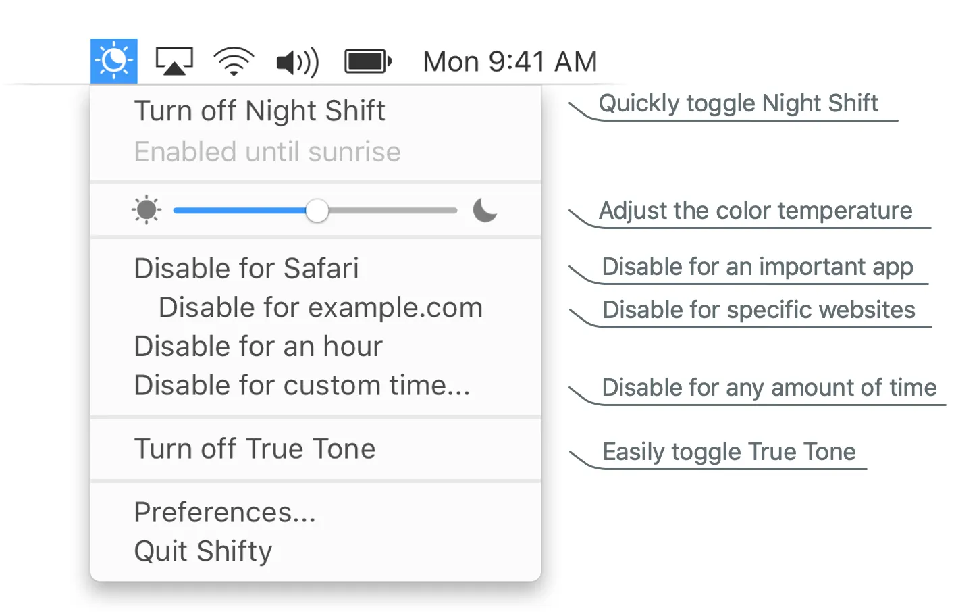
Task: Choose Disable for an hour
Action: [259, 346]
